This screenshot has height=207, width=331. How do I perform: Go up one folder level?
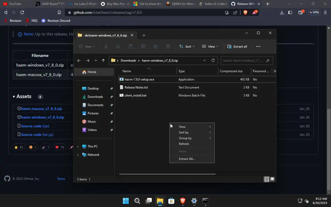tap(103, 60)
